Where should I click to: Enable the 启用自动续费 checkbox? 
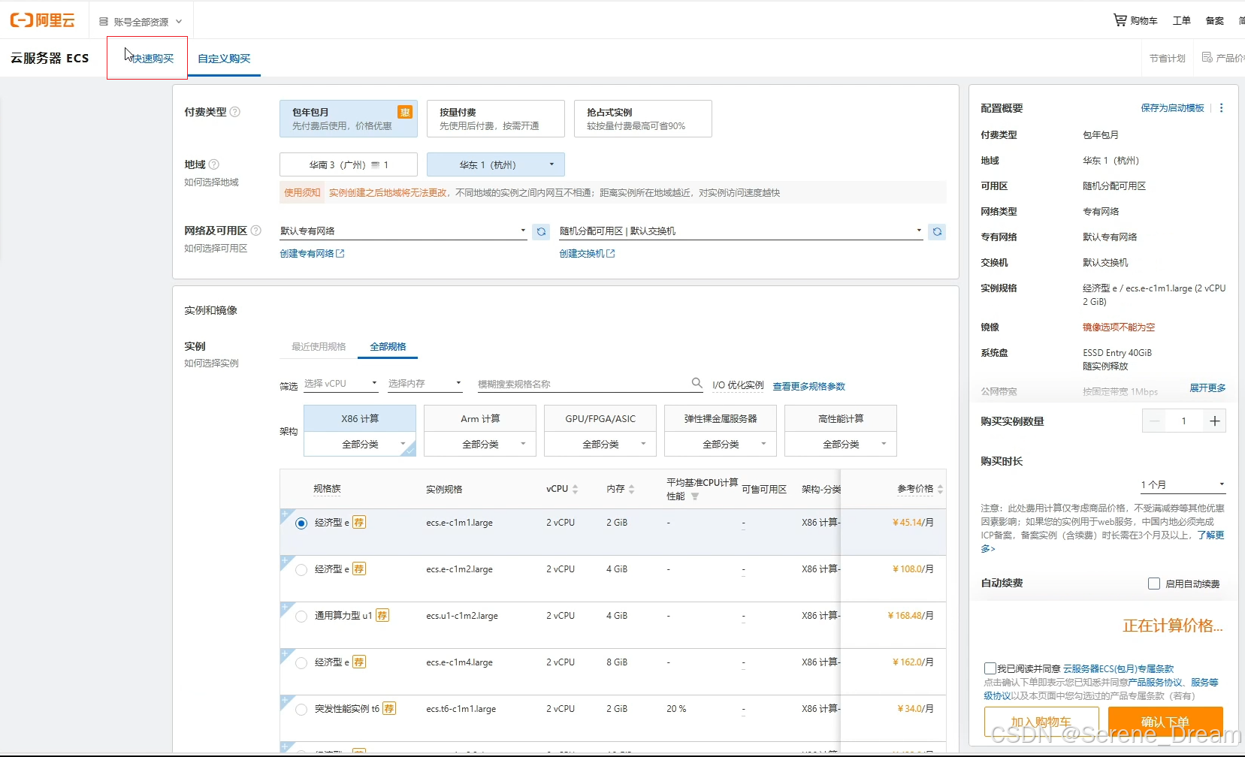1154,584
